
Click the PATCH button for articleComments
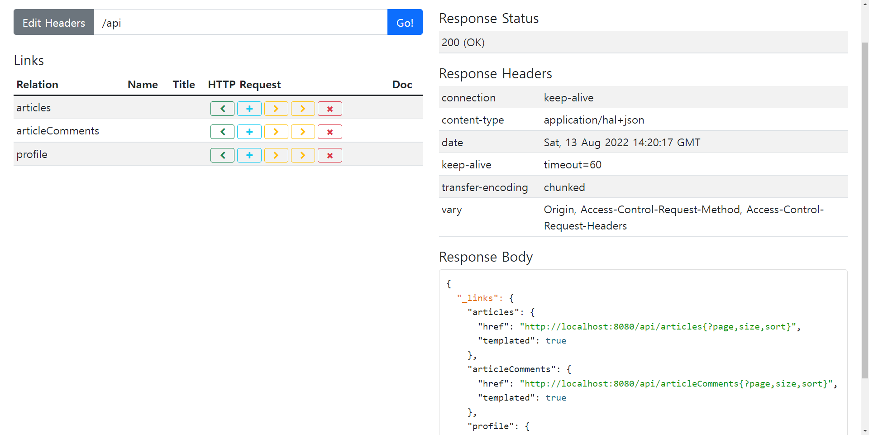pos(303,132)
